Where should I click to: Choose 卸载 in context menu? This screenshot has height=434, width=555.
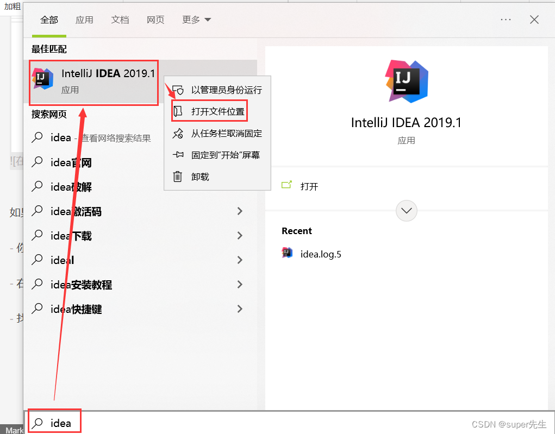[x=217, y=177]
